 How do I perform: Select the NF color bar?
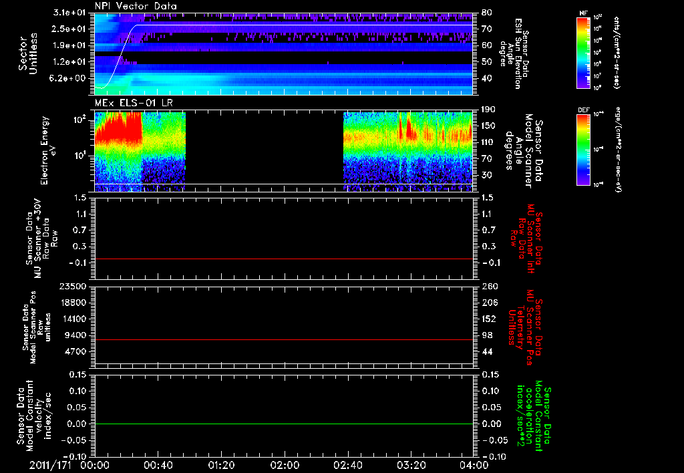coord(584,53)
